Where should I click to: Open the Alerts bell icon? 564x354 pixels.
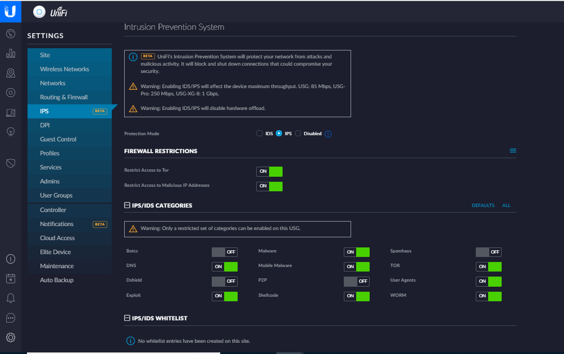coord(11,298)
